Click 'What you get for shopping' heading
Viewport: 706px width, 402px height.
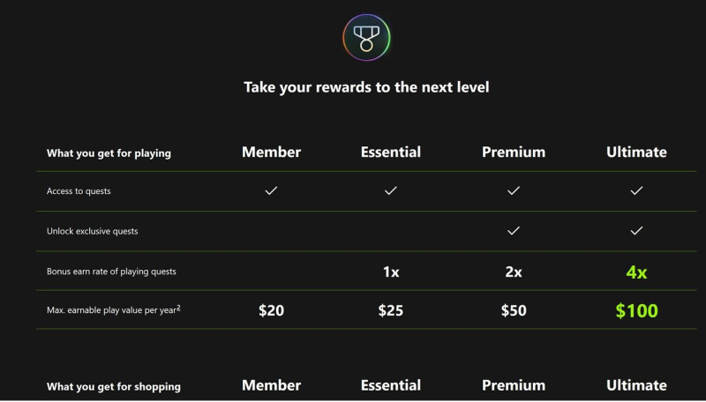(114, 386)
